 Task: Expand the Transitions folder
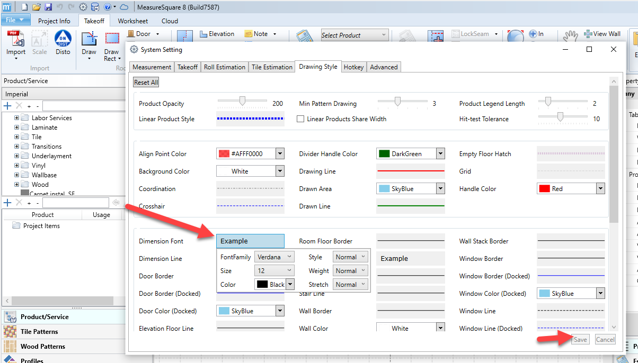(17, 147)
